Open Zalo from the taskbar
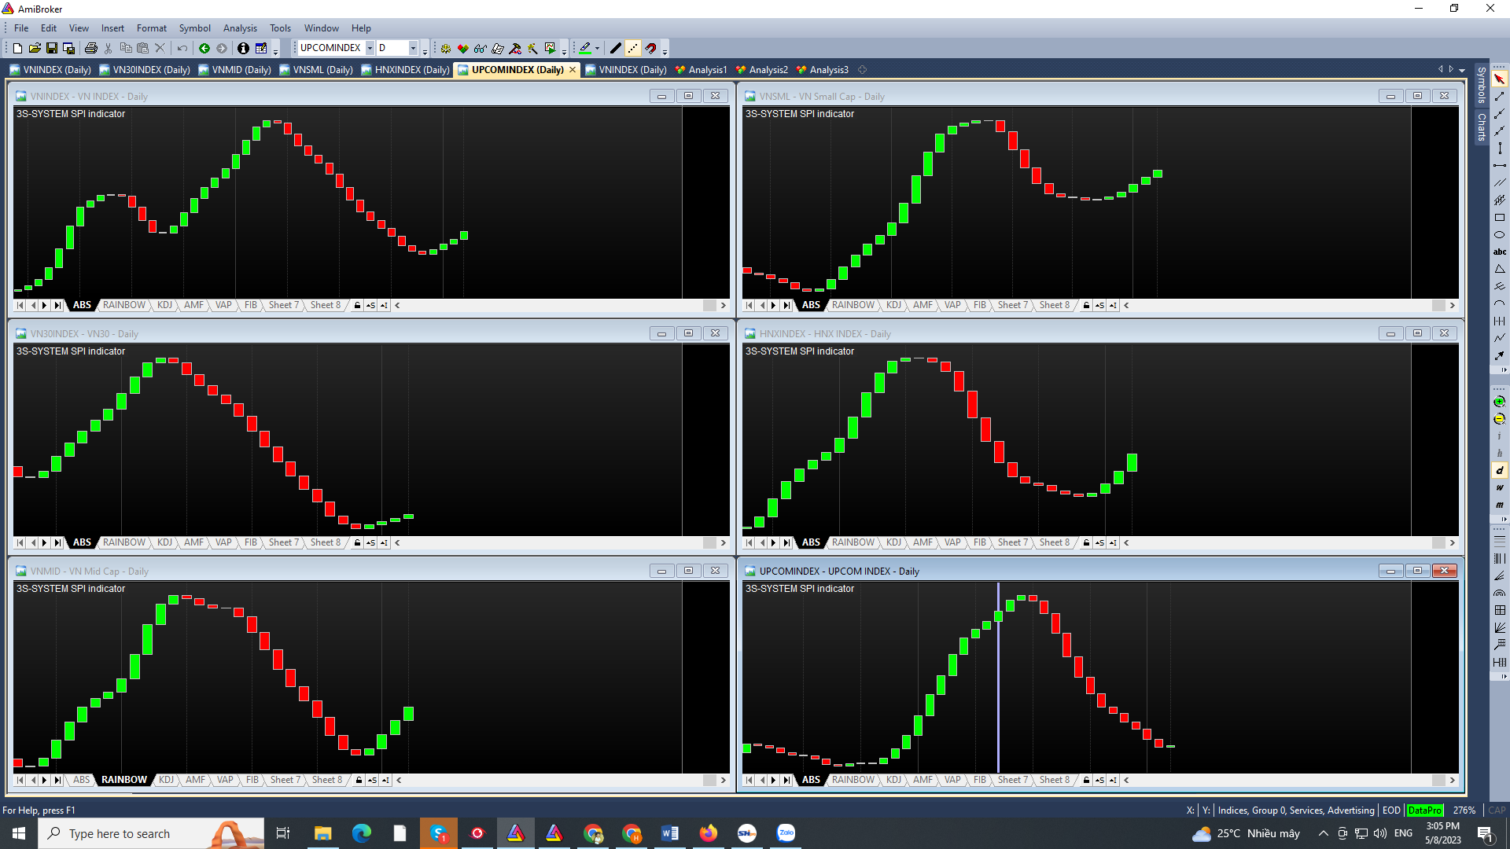The width and height of the screenshot is (1510, 849). tap(786, 833)
